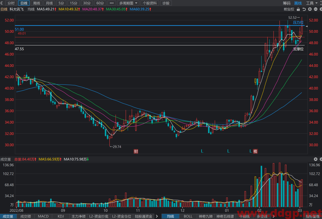Click the 均线 indicator label in legend

tap(31, 9)
